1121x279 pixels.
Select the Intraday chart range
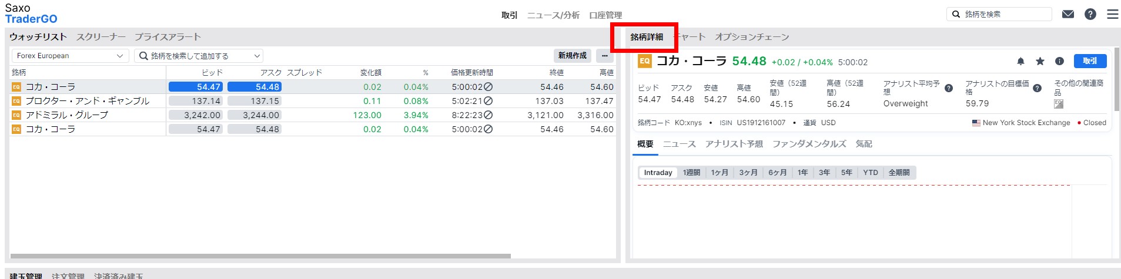click(658, 173)
